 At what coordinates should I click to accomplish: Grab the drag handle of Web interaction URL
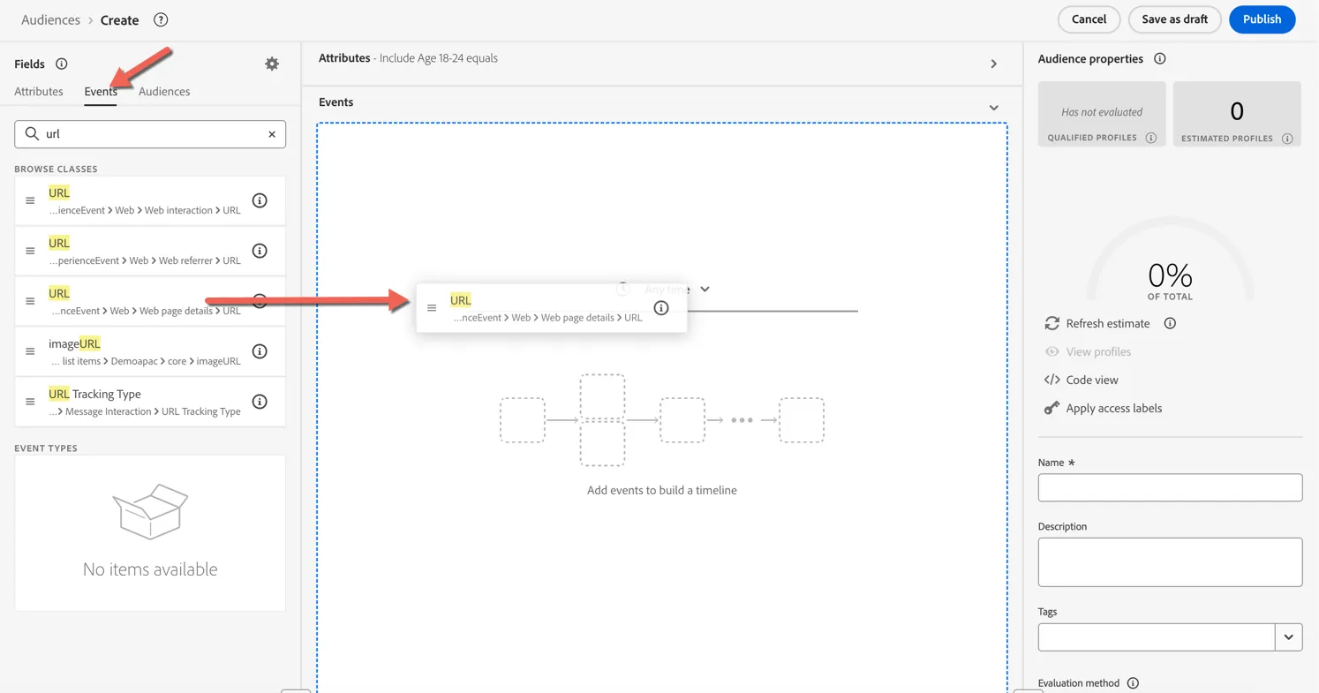point(30,200)
